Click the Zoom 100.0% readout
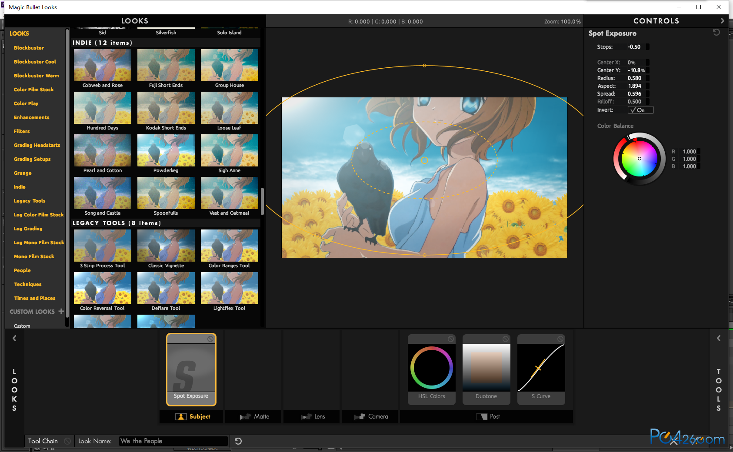 [x=563, y=21]
